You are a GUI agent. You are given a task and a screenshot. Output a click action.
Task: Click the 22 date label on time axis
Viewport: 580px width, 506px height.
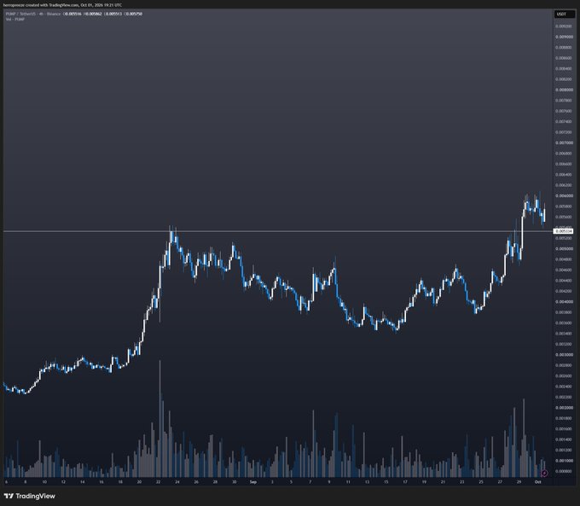coord(159,482)
